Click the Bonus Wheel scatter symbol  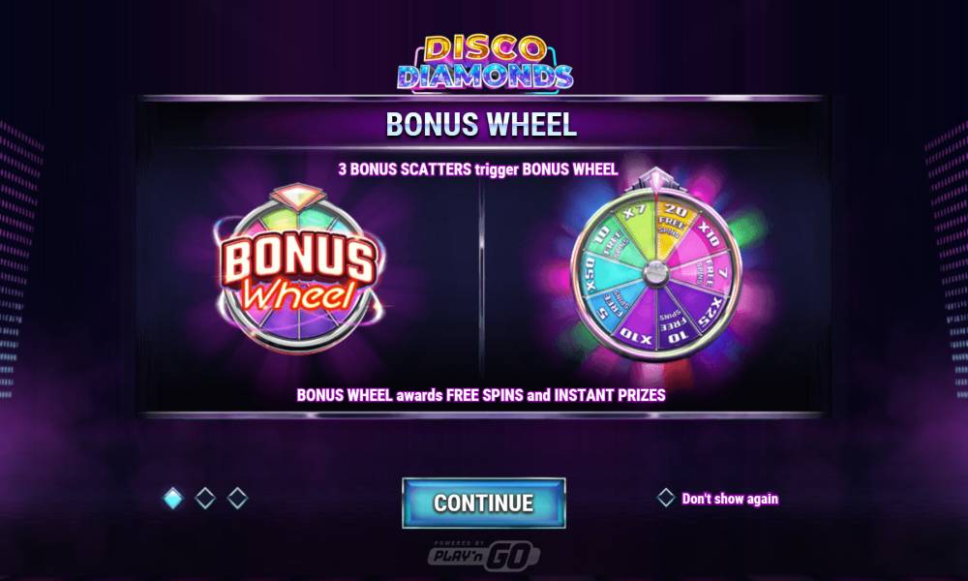point(299,270)
